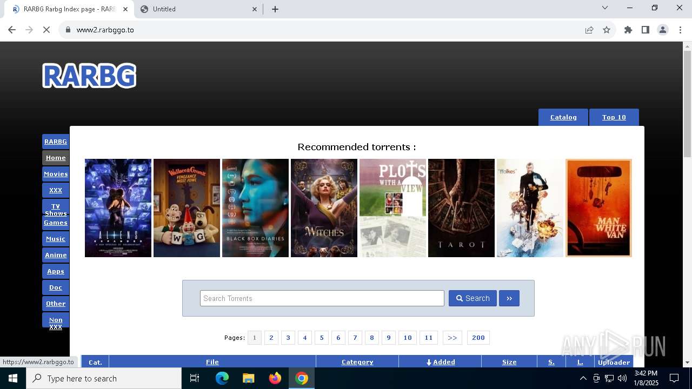Screen dimensions: 692x389
Task: Close the RARBG tab
Action: point(125,9)
